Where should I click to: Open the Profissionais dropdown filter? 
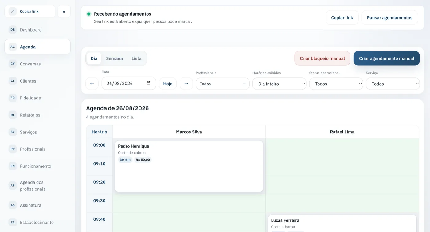point(223,84)
